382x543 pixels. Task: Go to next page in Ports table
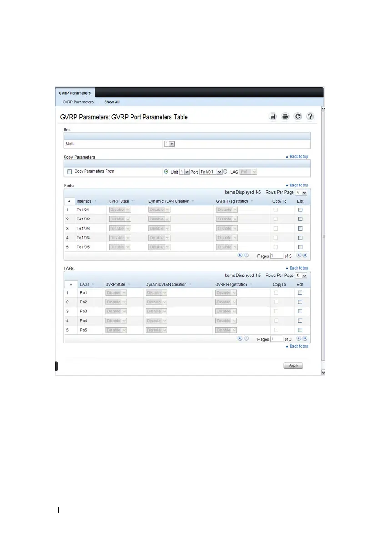[299, 256]
